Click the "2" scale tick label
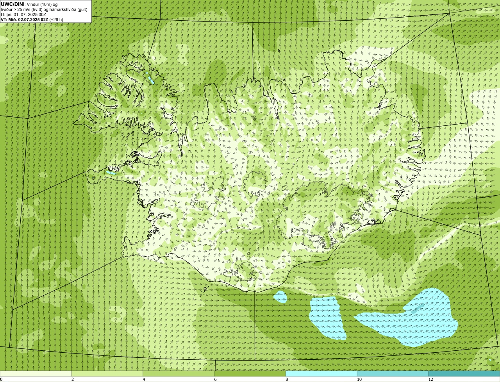The height and width of the screenshot is (382, 500). 73,379
